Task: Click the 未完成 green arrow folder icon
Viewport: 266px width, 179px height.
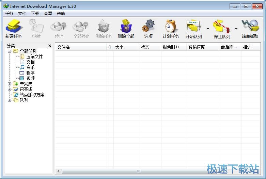Action: tap(16, 84)
